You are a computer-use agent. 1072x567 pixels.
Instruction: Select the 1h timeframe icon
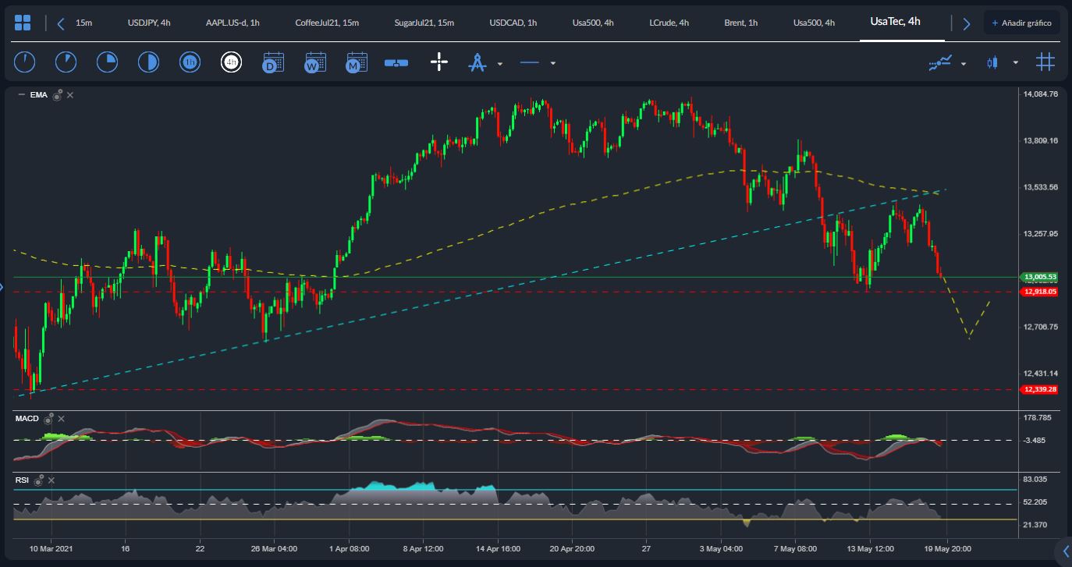[190, 62]
